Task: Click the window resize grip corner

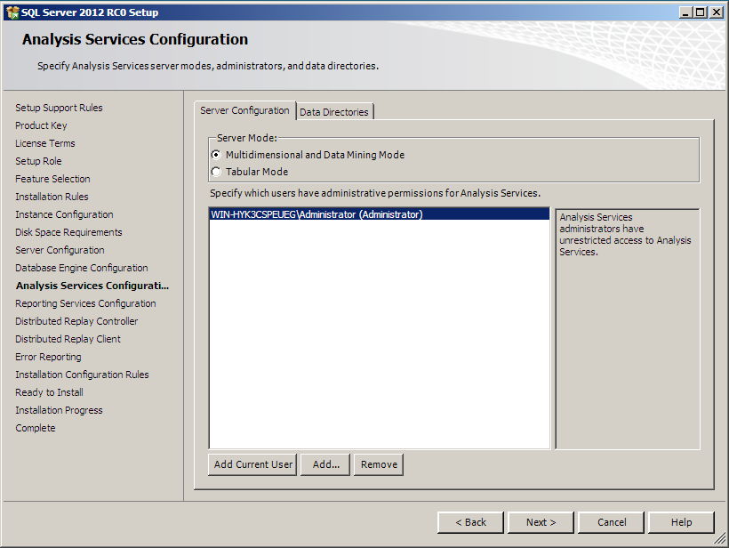Action: click(x=720, y=539)
